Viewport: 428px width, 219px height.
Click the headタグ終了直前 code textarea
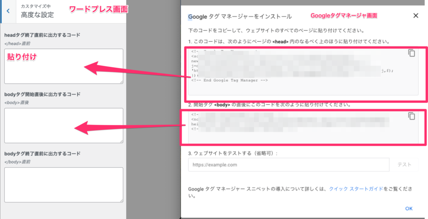(64, 66)
